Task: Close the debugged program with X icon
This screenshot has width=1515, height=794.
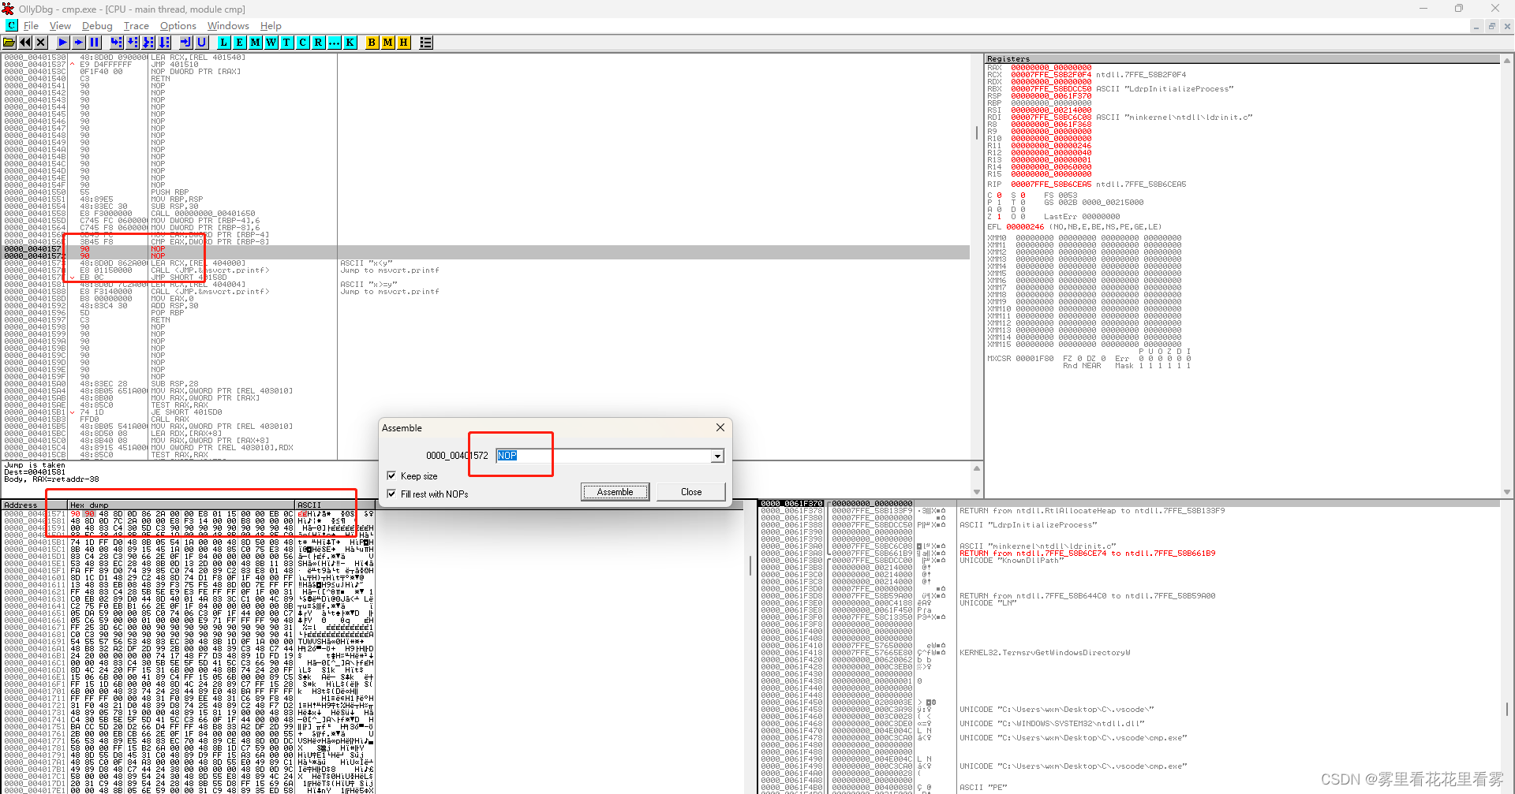Action: (41, 43)
